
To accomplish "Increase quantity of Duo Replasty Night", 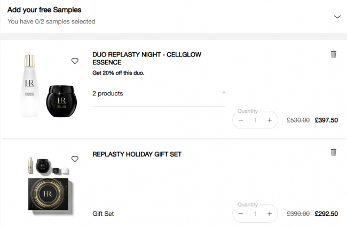I will [270, 120].
